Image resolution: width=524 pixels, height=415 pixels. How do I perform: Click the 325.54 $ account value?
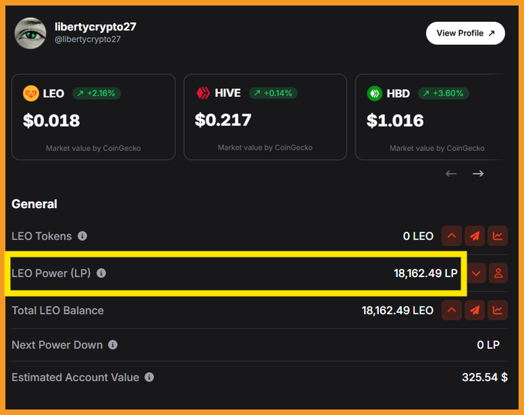click(x=484, y=377)
